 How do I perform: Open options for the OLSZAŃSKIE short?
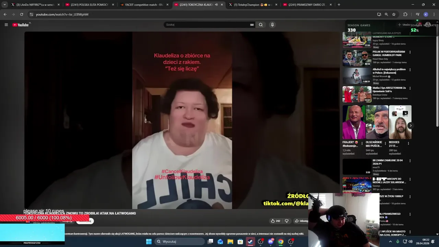[x=385, y=143]
